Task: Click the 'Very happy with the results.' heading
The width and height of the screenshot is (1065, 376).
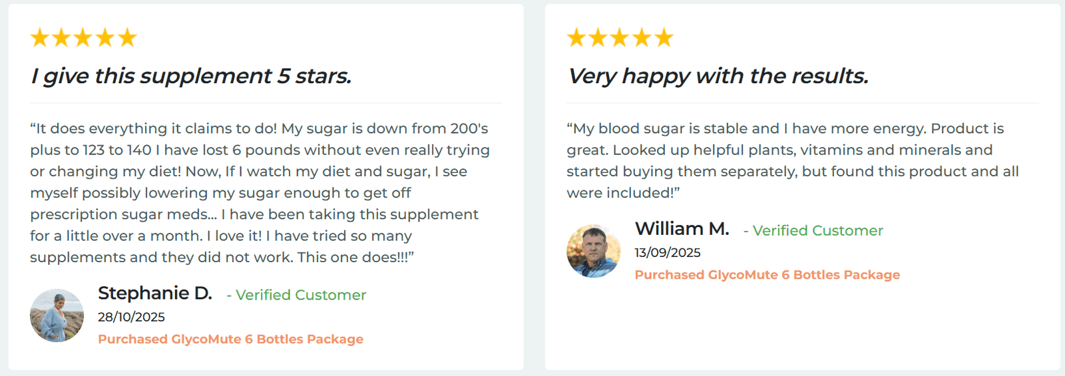Action: [x=718, y=77]
